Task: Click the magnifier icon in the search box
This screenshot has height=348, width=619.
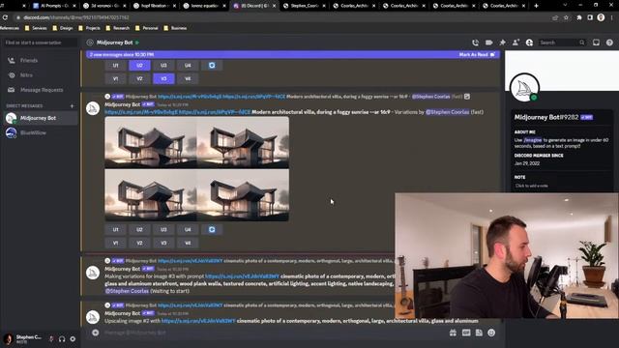Action: [x=582, y=43]
